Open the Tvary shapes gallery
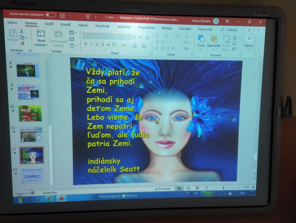This screenshot has width=296, height=223. (x=201, y=42)
